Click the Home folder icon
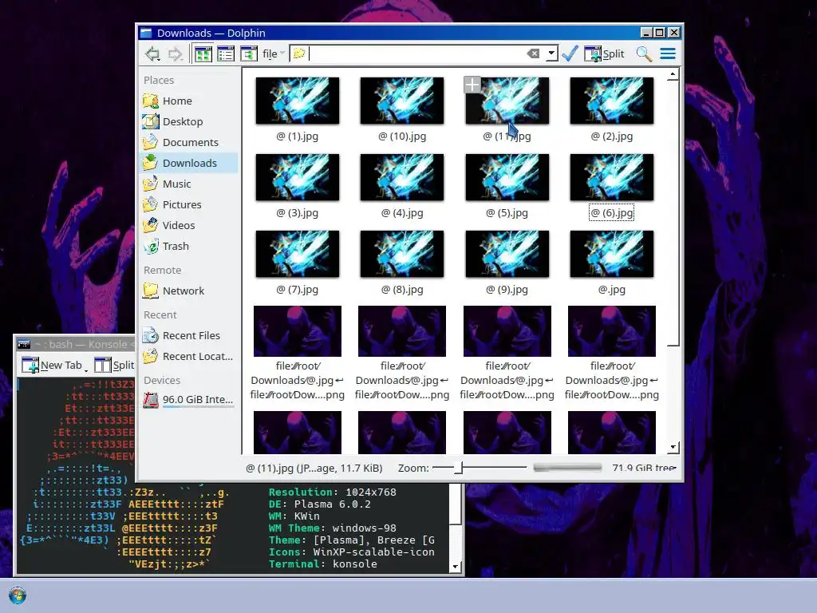817x613 pixels. (x=151, y=101)
